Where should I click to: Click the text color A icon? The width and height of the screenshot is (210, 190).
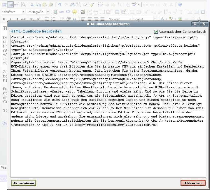(x=162, y=19)
